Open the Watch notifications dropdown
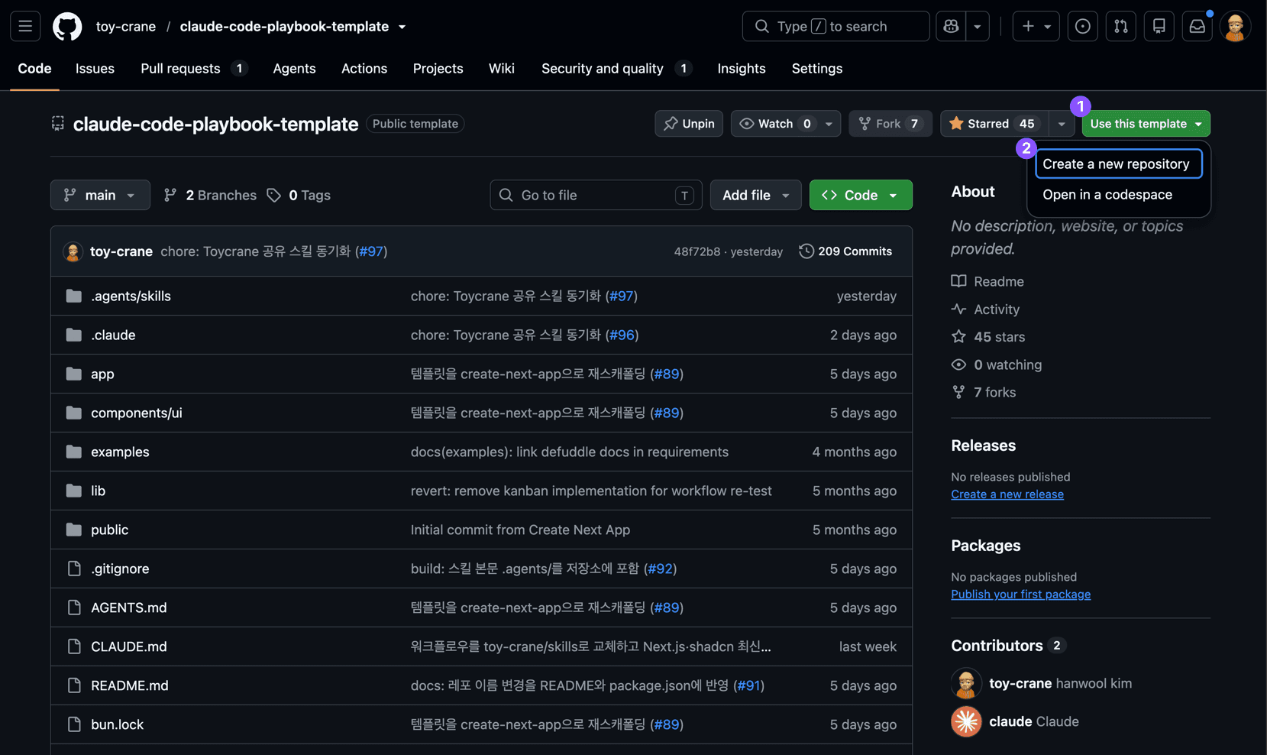 point(785,124)
